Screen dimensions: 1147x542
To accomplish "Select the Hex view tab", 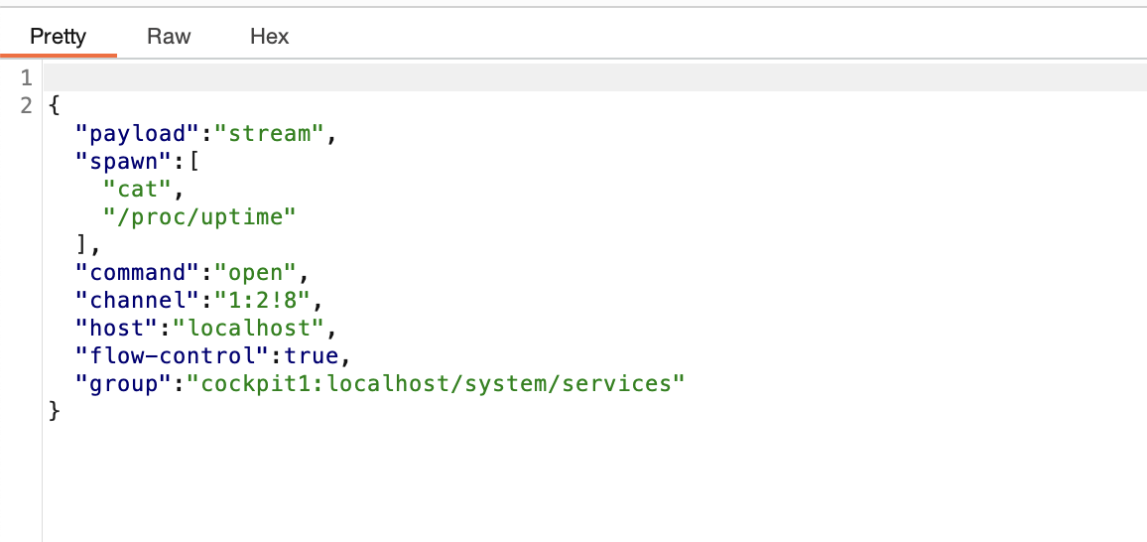I will point(269,37).
